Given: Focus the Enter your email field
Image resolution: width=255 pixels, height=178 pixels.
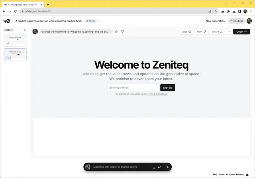Looking at the screenshot, I should (133, 88).
